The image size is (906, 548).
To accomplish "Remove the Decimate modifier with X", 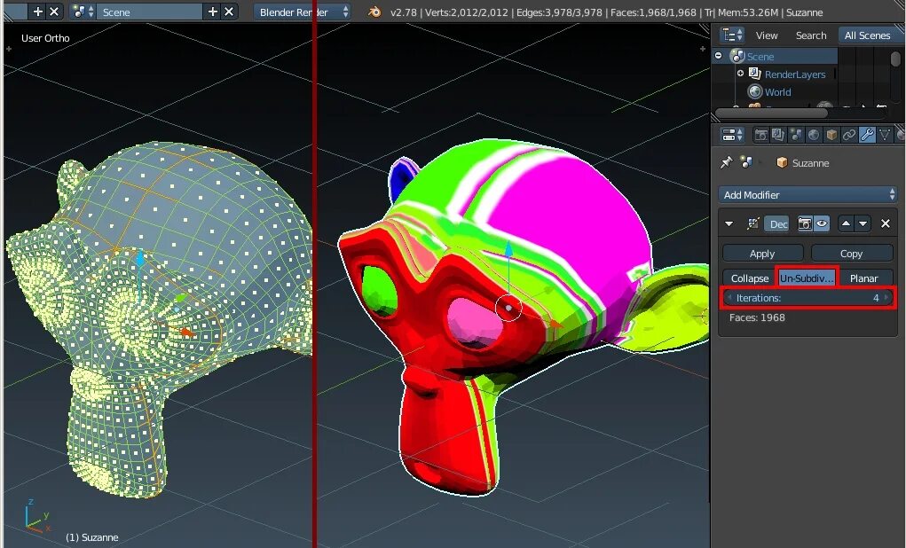I will click(886, 223).
